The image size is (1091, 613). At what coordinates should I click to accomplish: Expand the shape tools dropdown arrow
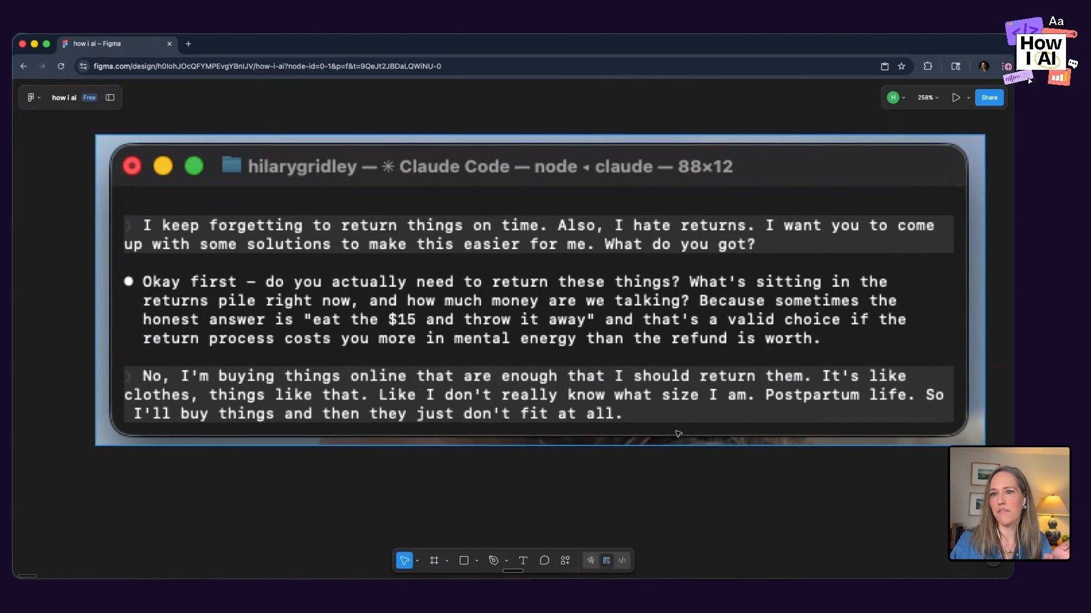click(477, 561)
